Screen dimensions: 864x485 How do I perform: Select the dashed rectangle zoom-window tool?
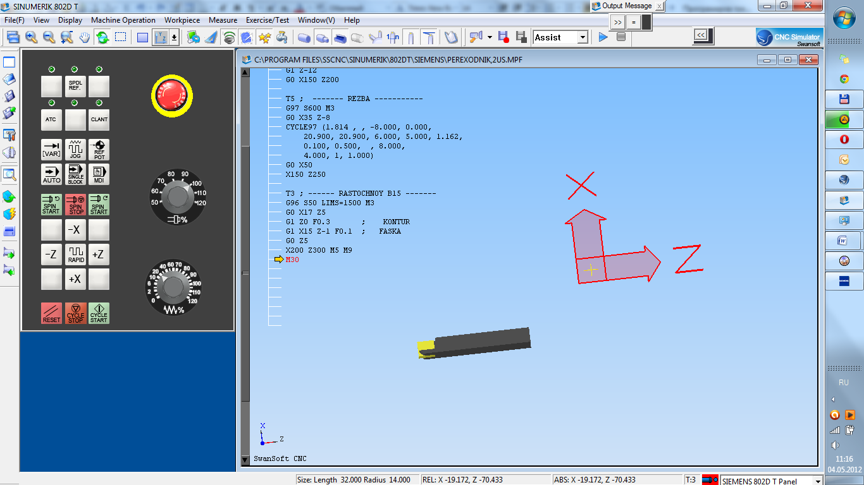tap(120, 37)
